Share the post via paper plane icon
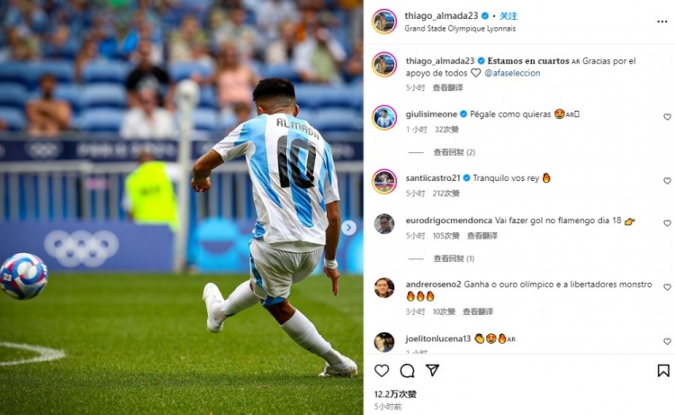This screenshot has width=675, height=415. pyautogui.click(x=432, y=370)
